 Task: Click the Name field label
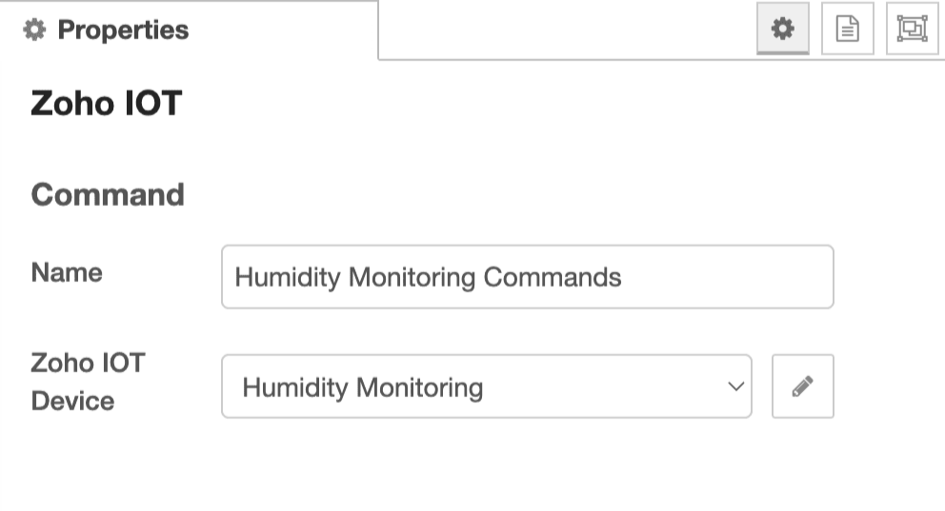tap(67, 273)
